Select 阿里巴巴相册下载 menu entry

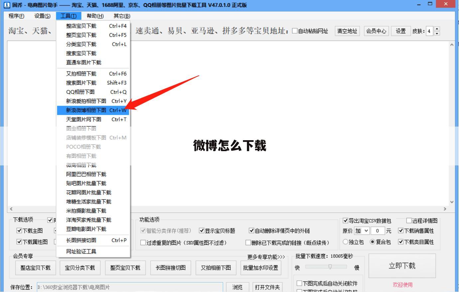[93, 174]
